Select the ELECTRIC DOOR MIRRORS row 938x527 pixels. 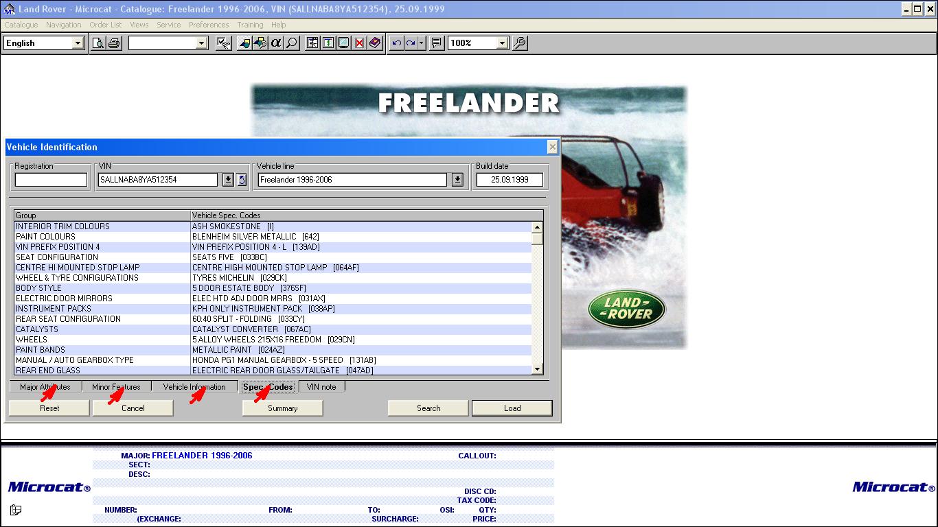pyautogui.click(x=273, y=298)
